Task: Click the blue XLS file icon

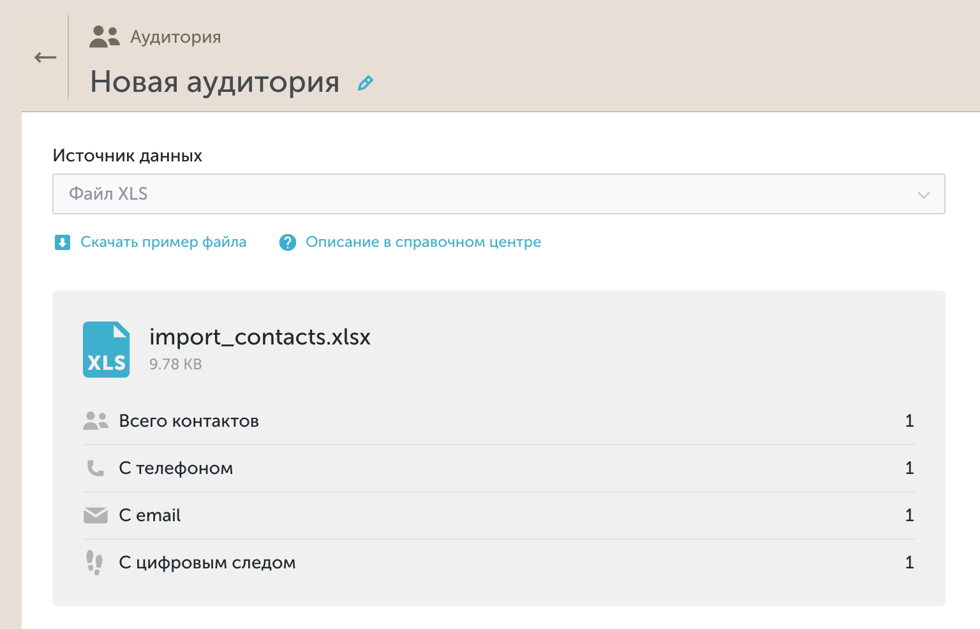Action: [106, 349]
